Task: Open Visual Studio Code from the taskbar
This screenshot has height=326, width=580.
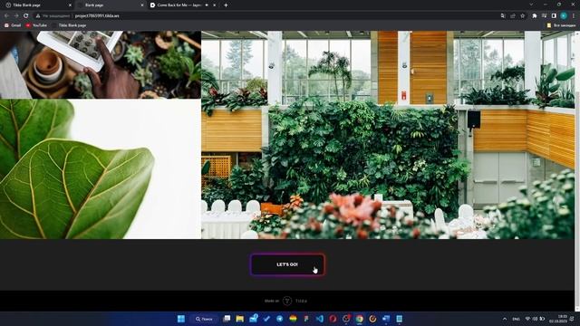Action: [x=320, y=319]
